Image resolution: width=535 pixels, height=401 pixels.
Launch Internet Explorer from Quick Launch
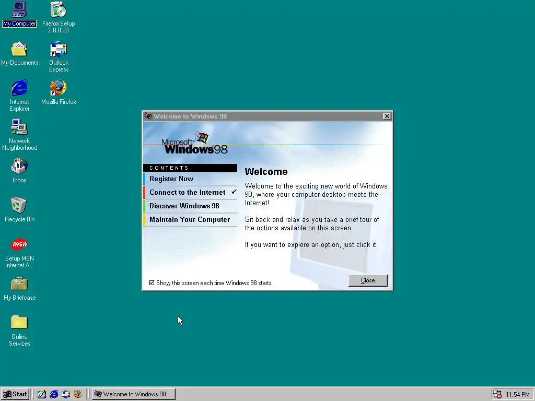click(x=54, y=394)
